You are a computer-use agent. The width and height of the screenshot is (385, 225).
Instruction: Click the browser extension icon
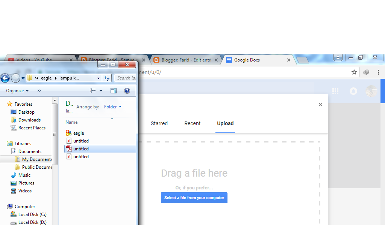[366, 72]
